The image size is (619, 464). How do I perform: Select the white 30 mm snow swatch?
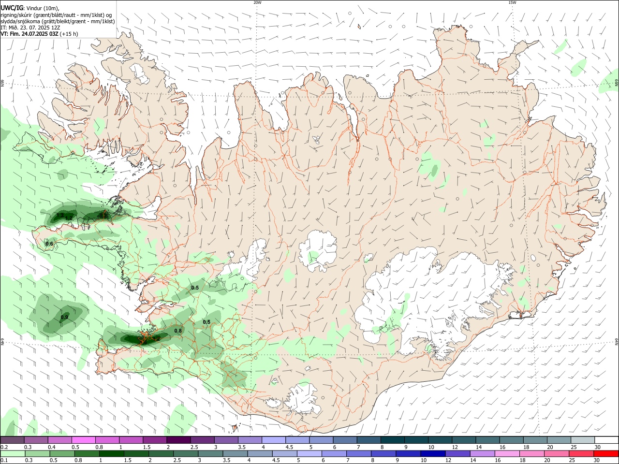coord(606,440)
